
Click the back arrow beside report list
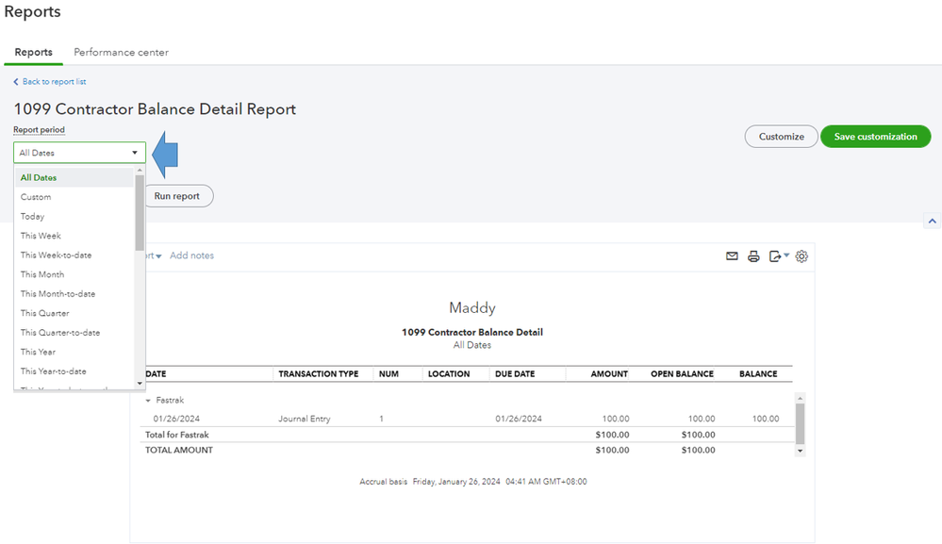point(16,82)
